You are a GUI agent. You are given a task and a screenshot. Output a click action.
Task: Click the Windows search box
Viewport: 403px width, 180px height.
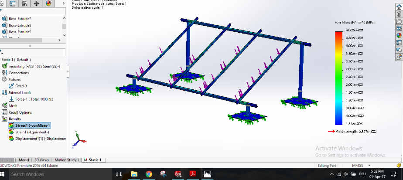pyautogui.click(x=57, y=174)
